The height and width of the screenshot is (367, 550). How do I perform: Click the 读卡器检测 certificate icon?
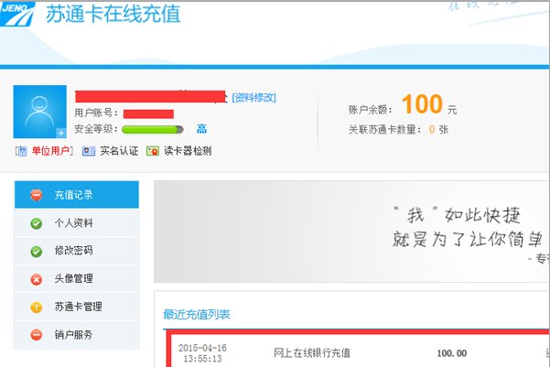153,151
